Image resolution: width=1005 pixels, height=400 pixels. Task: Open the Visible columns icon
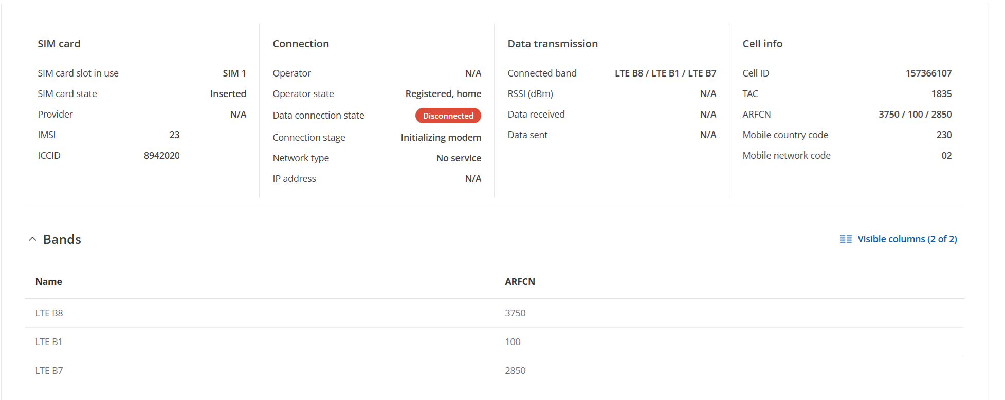846,239
